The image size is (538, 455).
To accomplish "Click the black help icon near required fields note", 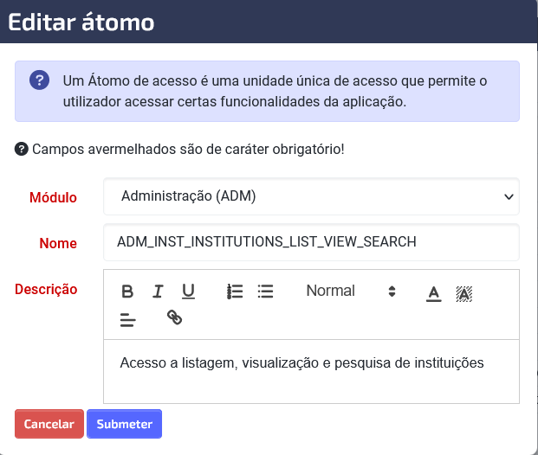I will (22, 149).
